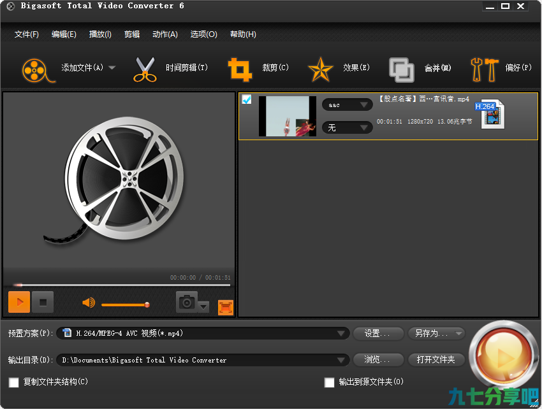Click the 设置... button
Viewport: 542px width, 409px height.
tap(378, 333)
